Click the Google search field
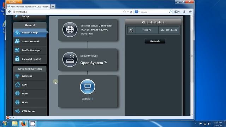The height and width of the screenshot is (127, 226). point(154,12)
